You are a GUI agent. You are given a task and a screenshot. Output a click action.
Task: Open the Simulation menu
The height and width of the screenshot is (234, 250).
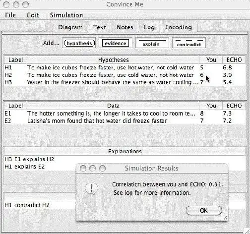coord(66,15)
